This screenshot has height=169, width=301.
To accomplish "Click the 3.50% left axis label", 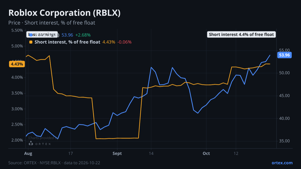I will click(x=17, y=93).
